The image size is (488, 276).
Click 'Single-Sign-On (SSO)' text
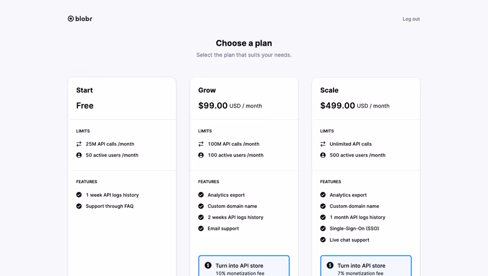(x=354, y=229)
